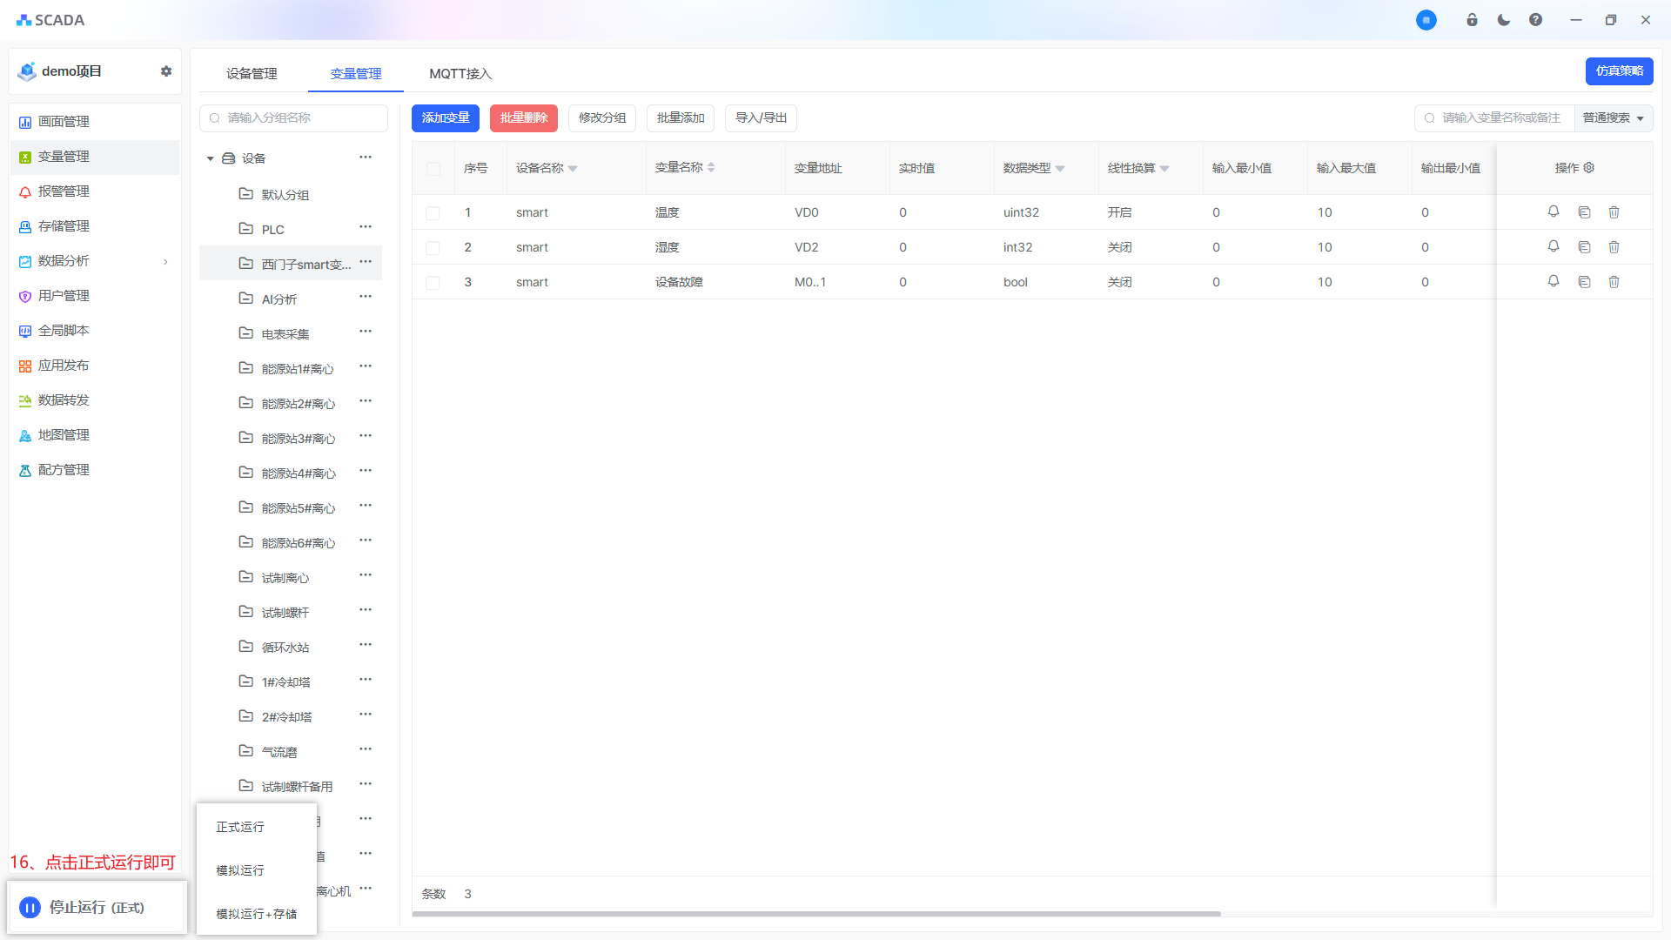1671x940 pixels.
Task: Click the pause icon on 停止运行 button
Action: click(30, 908)
